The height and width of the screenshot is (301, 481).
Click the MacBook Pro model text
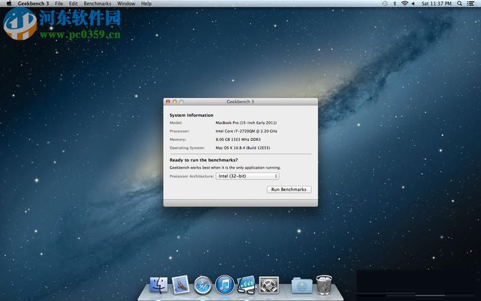tap(246, 123)
